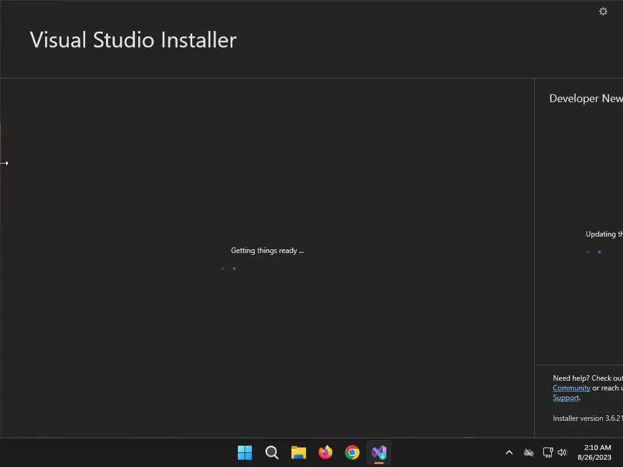Toggle the theme sun icon at top right

click(x=603, y=12)
